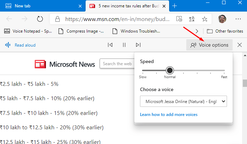The height and width of the screenshot is (144, 247).
Task: Switch to the New tab tab
Action: [42, 6]
